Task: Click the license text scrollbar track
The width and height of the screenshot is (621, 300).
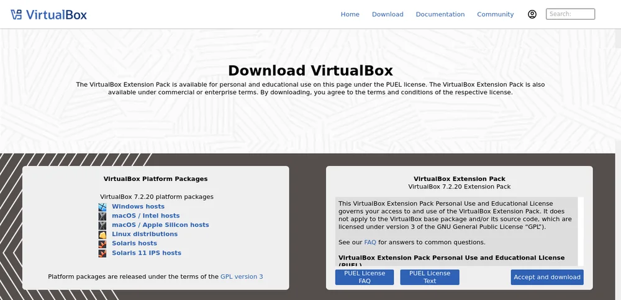Action: click(x=581, y=232)
